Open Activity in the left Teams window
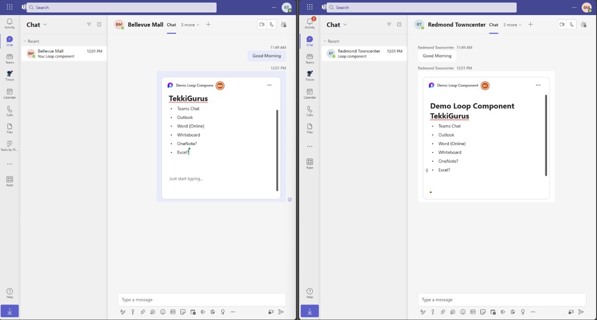Viewport: 597px width, 320px height. point(9,23)
